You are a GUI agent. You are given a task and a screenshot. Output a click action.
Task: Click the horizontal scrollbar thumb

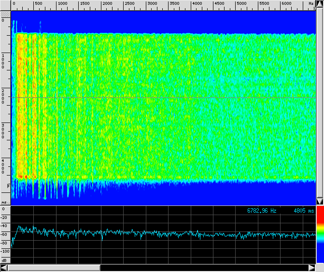pos(54,268)
